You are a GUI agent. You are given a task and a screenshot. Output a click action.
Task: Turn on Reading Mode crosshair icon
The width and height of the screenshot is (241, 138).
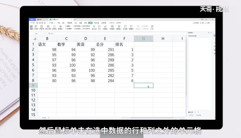coord(60,27)
